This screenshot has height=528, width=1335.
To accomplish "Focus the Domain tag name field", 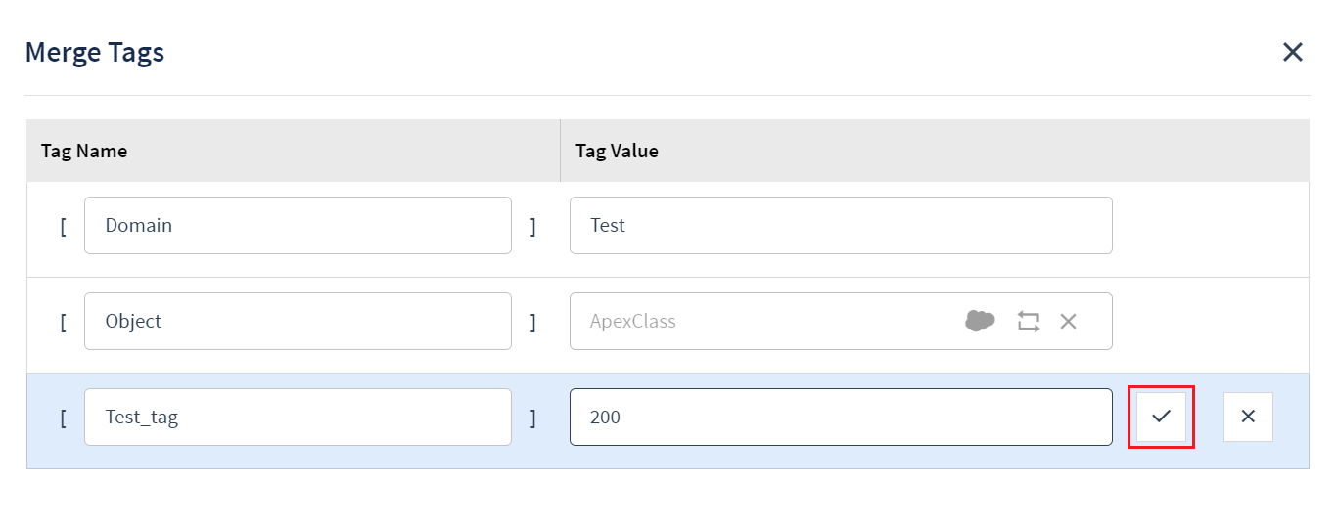I will 298,225.
